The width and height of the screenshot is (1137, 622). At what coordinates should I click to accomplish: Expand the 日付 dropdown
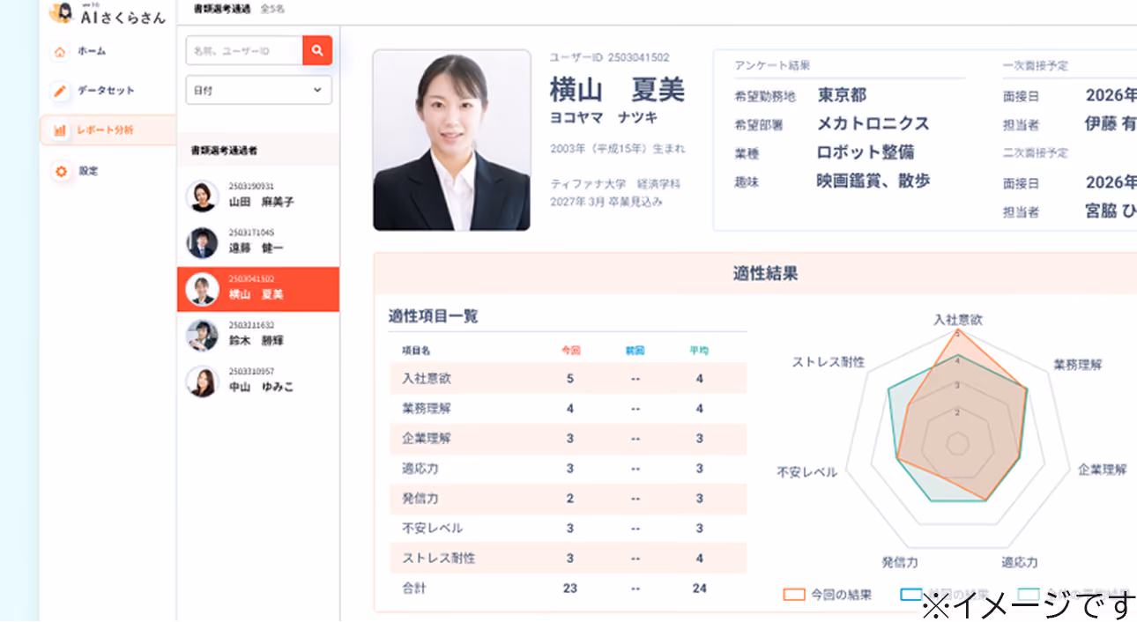point(258,90)
